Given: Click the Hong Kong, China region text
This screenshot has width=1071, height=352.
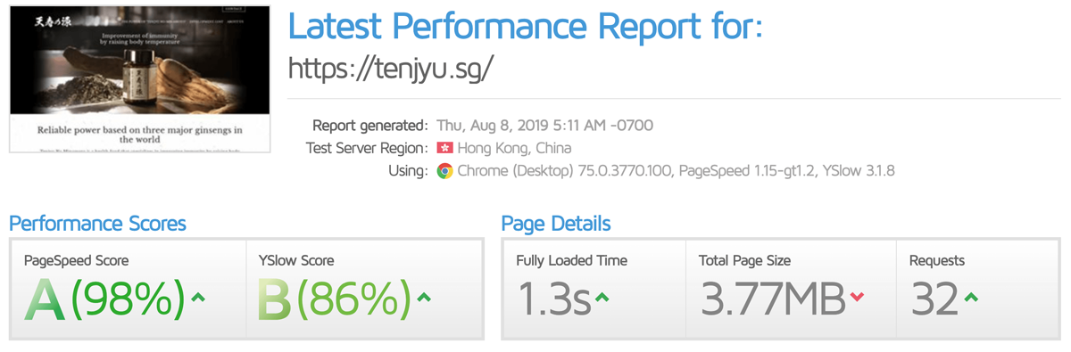Looking at the screenshot, I should (514, 148).
